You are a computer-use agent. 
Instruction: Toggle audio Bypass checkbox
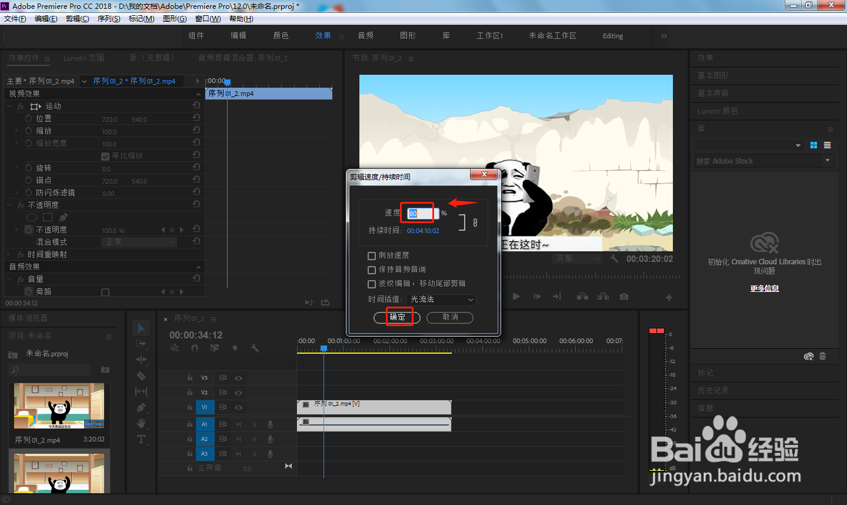click(105, 292)
